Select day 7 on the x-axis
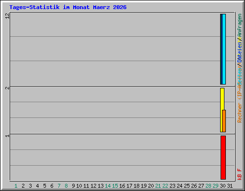The width and height of the screenshot is (245, 191). 59,186
